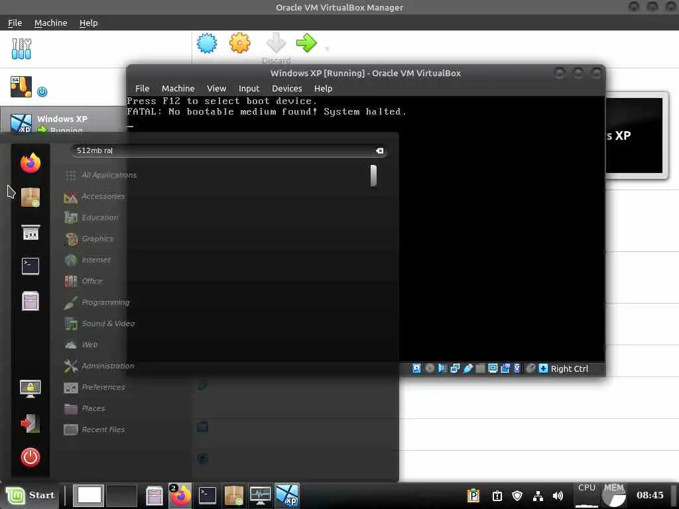
Task: Click the hard disk indicator in VM status bar
Action: (416, 368)
